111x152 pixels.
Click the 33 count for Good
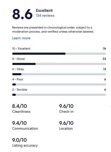104,59
